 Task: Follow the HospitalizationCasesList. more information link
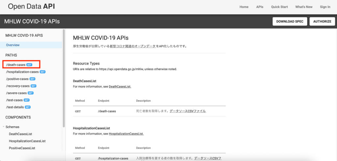(126, 134)
